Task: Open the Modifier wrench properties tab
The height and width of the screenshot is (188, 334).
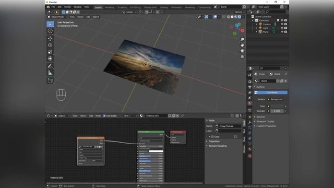Action: 250,122
